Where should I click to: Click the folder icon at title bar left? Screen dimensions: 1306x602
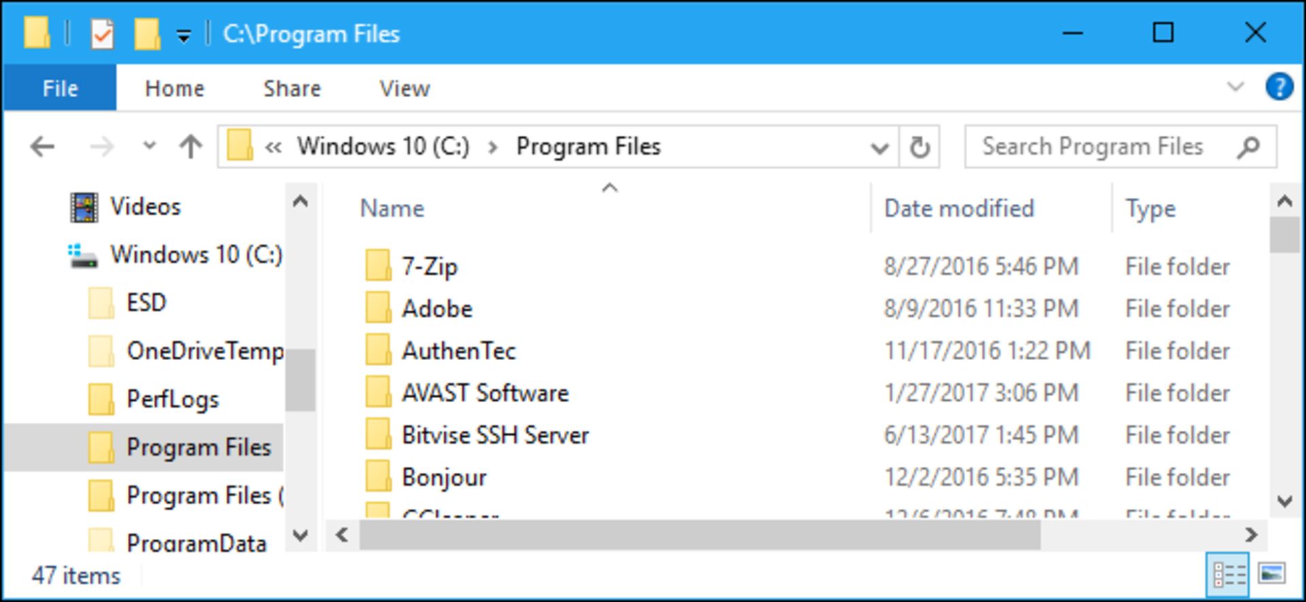tap(37, 33)
